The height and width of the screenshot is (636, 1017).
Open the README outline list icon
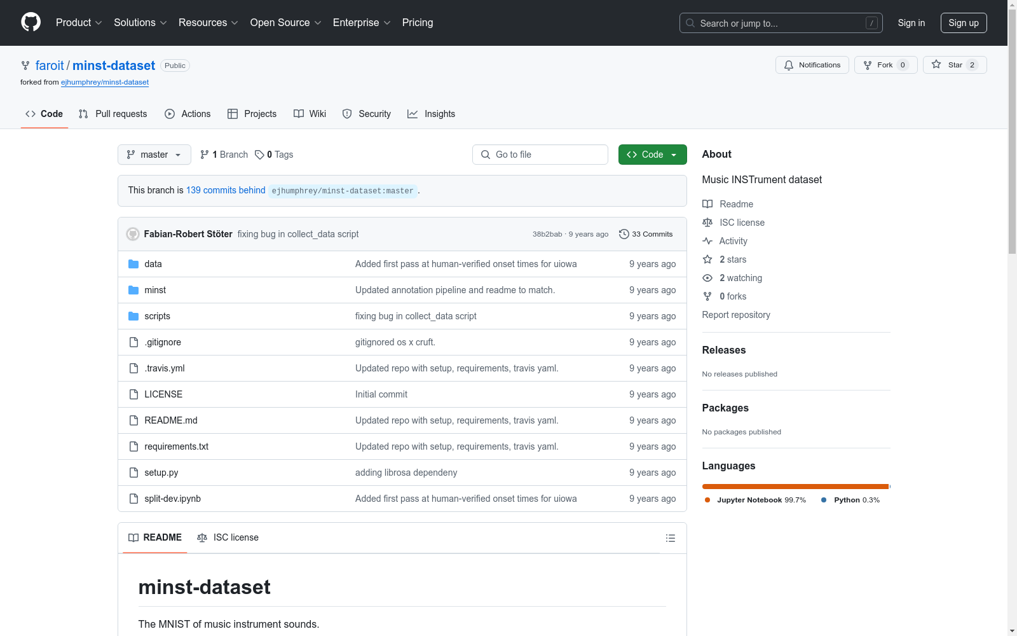(670, 538)
